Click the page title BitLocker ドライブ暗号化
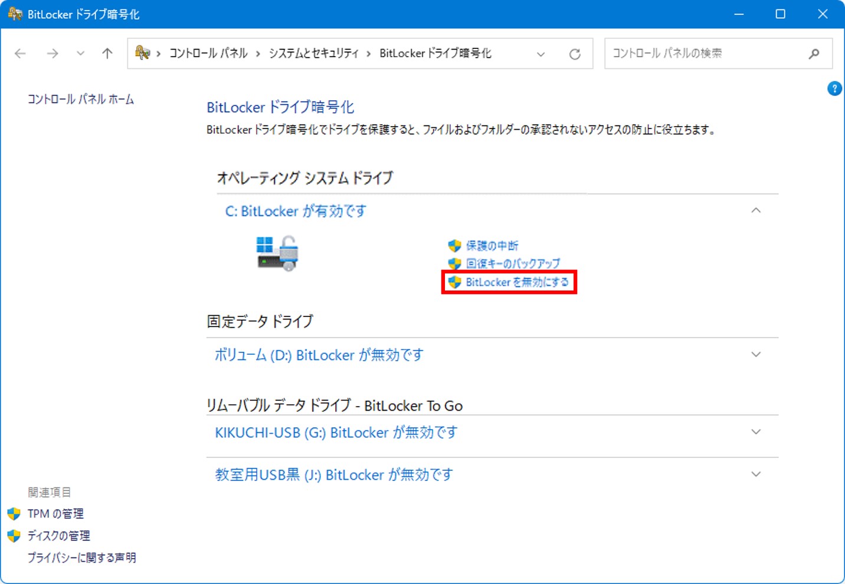The width and height of the screenshot is (845, 584). pyautogui.click(x=280, y=107)
